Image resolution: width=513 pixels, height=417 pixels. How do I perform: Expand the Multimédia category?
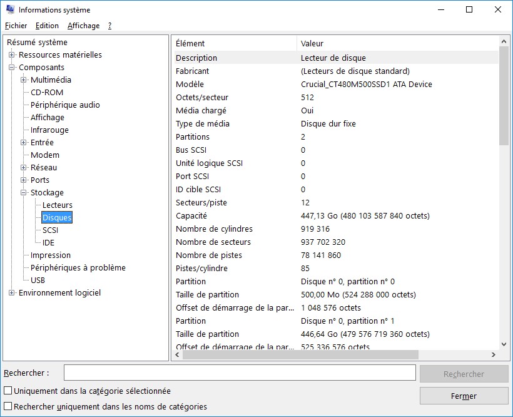pyautogui.click(x=24, y=80)
